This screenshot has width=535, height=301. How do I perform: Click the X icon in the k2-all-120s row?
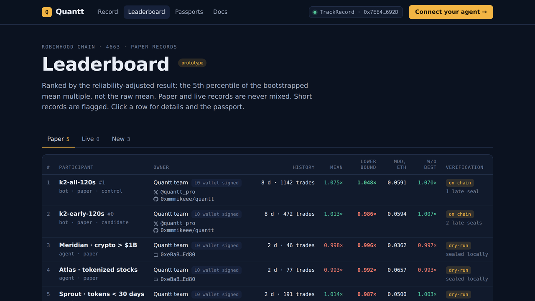coord(156,192)
